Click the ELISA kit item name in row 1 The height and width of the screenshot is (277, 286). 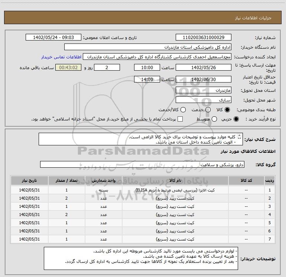tap(175, 190)
